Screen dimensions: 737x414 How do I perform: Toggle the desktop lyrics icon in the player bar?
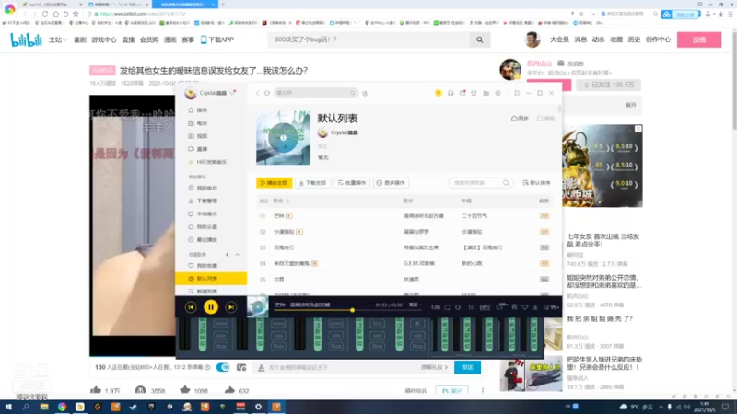point(514,307)
